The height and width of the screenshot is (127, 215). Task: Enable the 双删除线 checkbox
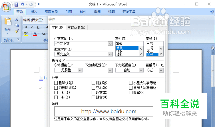pos(56,88)
